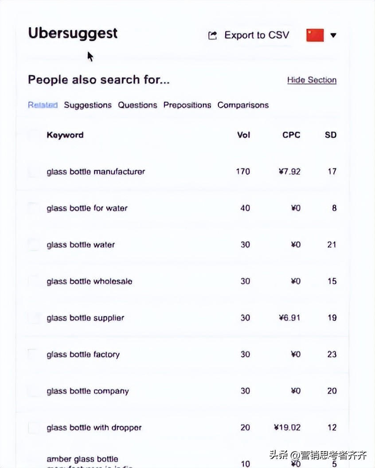The width and height of the screenshot is (375, 468).
Task: Switch to the Suggestions tab
Action: click(x=88, y=105)
